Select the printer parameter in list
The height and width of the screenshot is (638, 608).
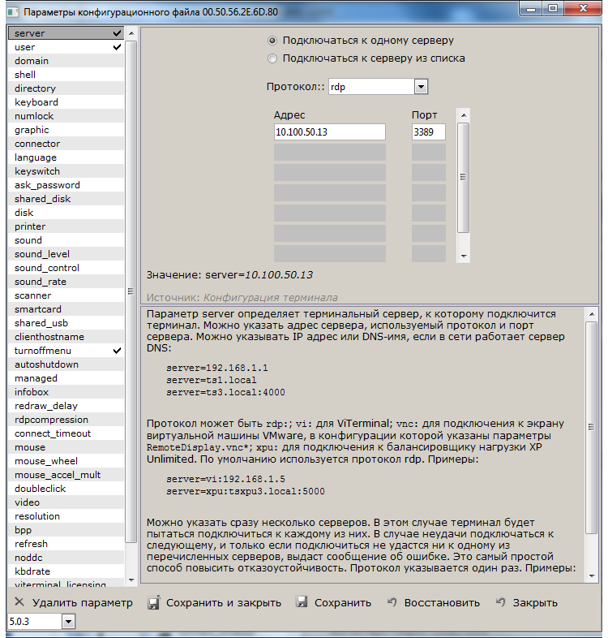point(31,226)
